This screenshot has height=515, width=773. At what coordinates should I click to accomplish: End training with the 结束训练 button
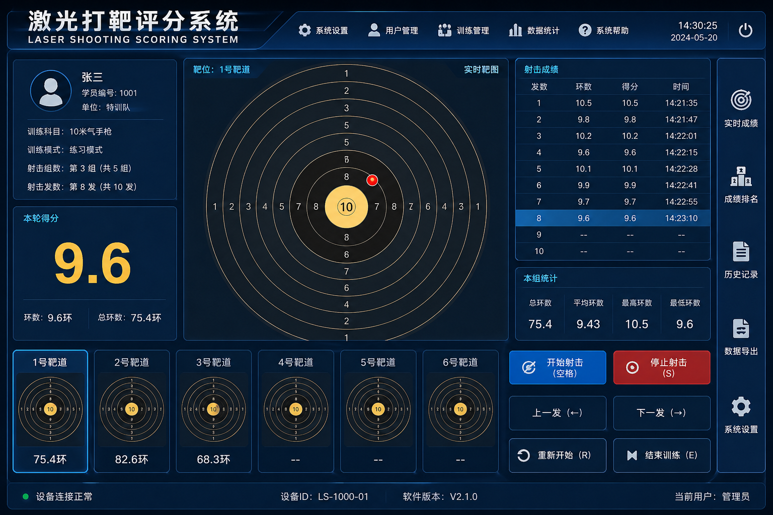(x=661, y=455)
